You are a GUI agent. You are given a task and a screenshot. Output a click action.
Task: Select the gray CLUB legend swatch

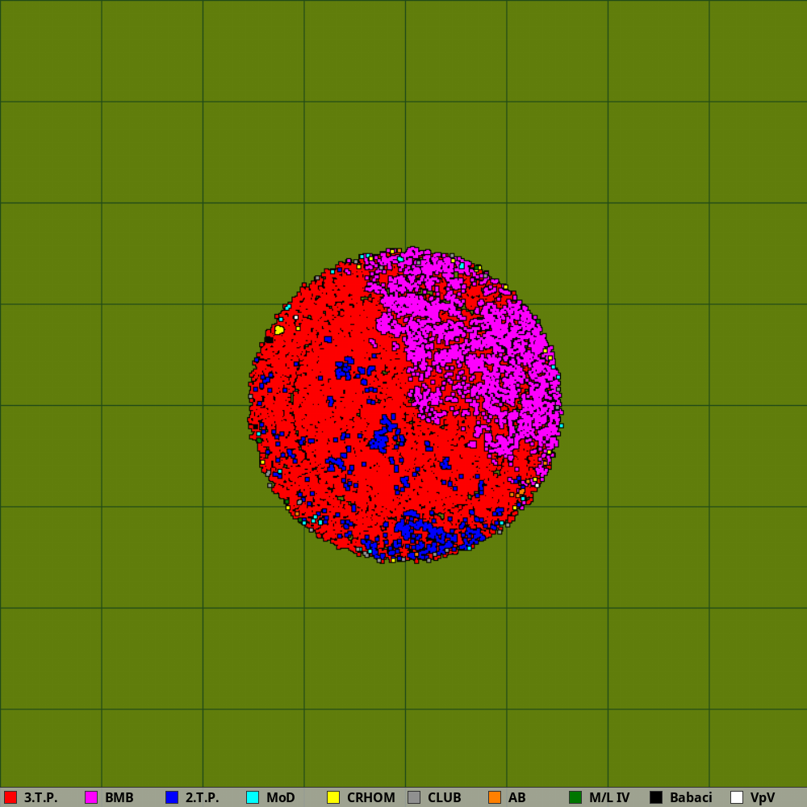[414, 797]
